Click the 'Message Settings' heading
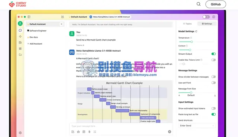Image resolution: width=238 pixels, height=137 pixels. click(188, 71)
